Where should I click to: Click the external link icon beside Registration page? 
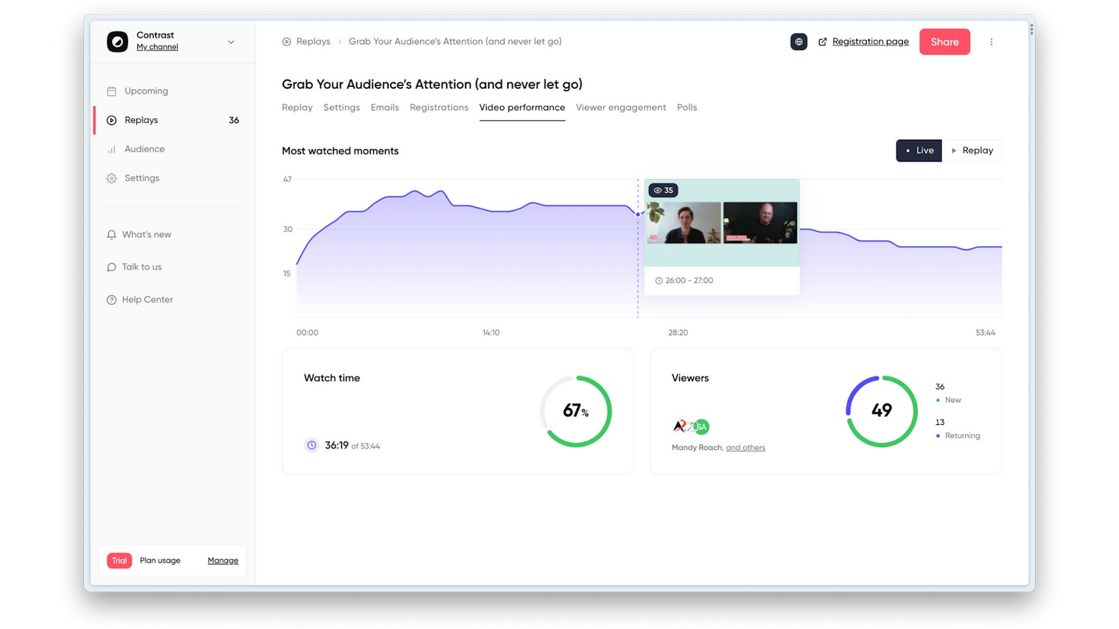click(x=822, y=42)
